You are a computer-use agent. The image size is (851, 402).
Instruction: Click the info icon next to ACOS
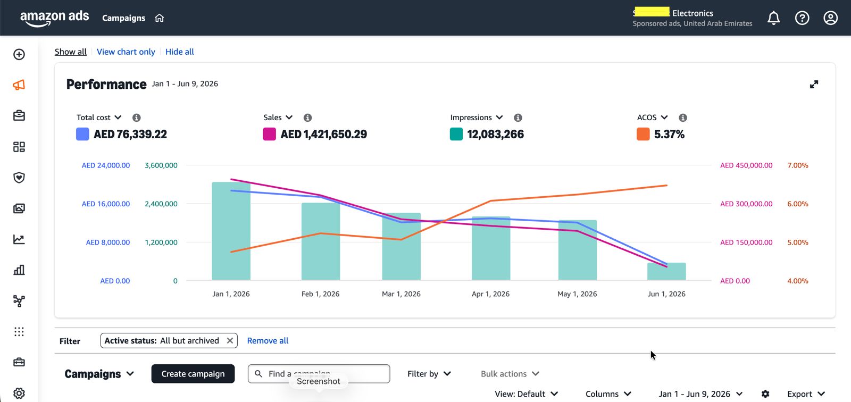[683, 118]
